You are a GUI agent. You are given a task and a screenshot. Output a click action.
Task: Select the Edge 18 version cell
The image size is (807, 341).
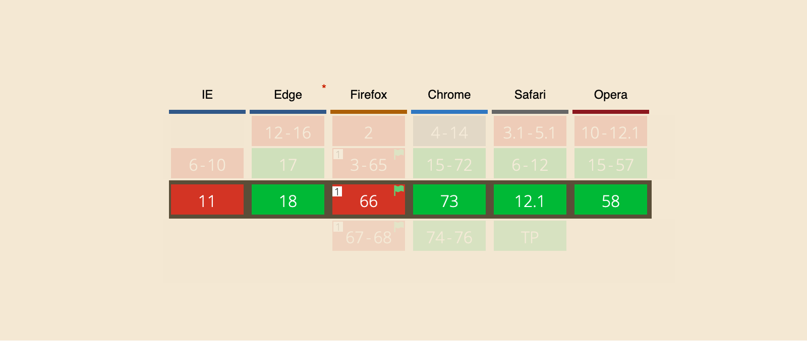(288, 200)
